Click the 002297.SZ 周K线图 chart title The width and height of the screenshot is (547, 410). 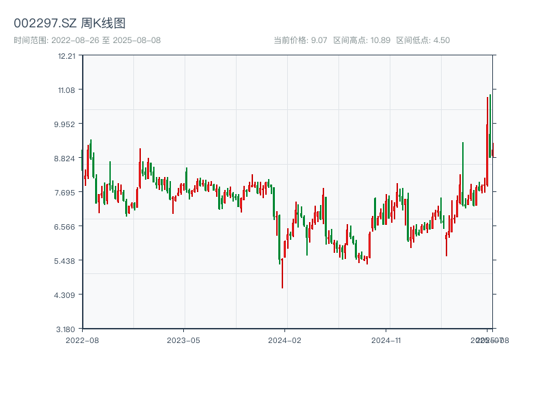[70, 24]
